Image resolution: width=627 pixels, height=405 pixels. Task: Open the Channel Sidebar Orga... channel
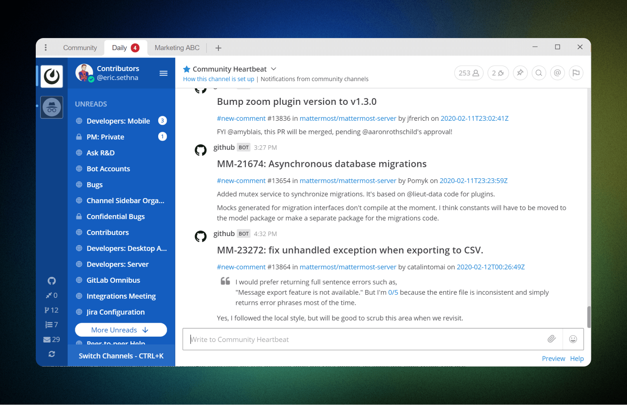(x=121, y=200)
